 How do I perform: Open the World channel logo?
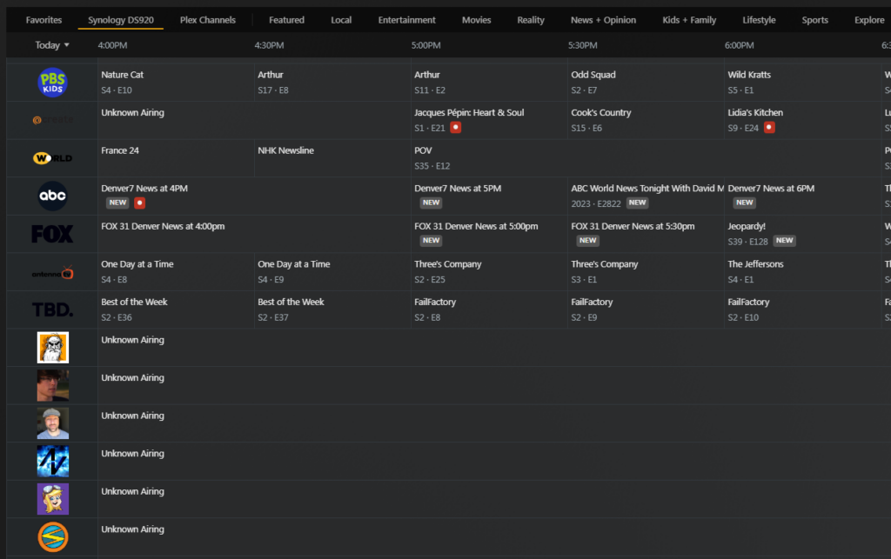click(52, 158)
